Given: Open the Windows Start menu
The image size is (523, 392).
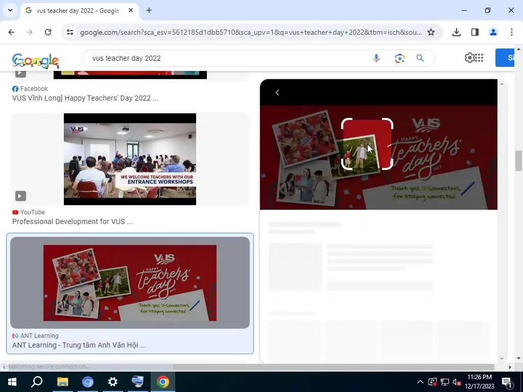Looking at the screenshot, I should [12, 382].
